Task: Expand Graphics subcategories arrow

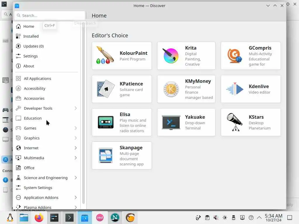Action: [x=76, y=138]
